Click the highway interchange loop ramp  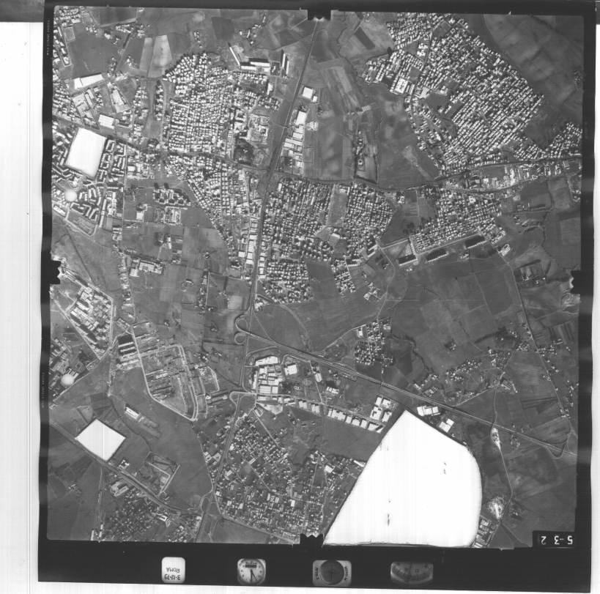click(240, 328)
